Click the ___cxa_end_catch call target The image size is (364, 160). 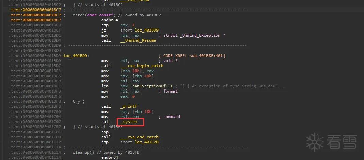click(139, 137)
